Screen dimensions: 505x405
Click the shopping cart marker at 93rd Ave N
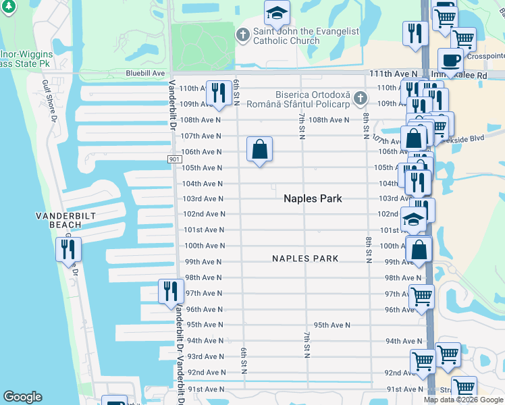[x=423, y=362]
